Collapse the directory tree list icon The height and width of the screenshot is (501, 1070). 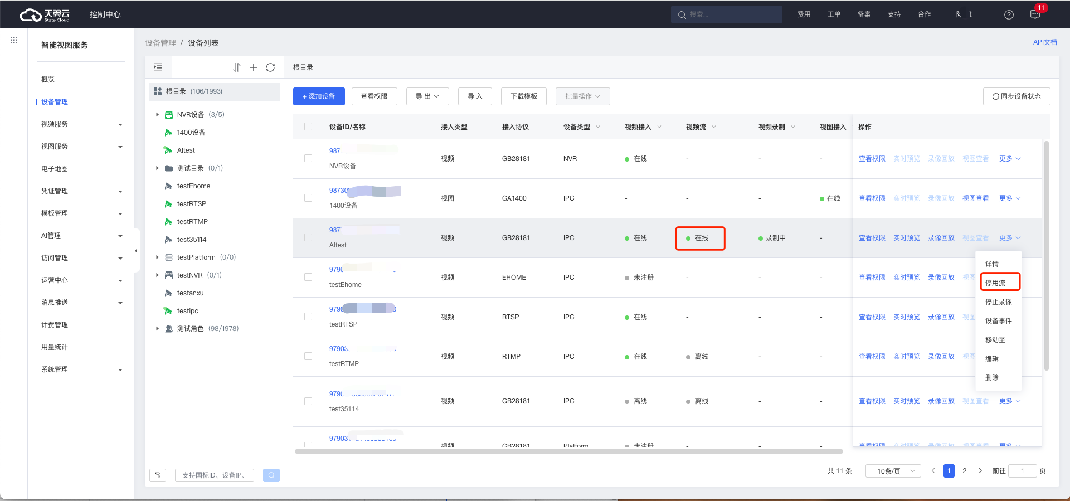[158, 67]
